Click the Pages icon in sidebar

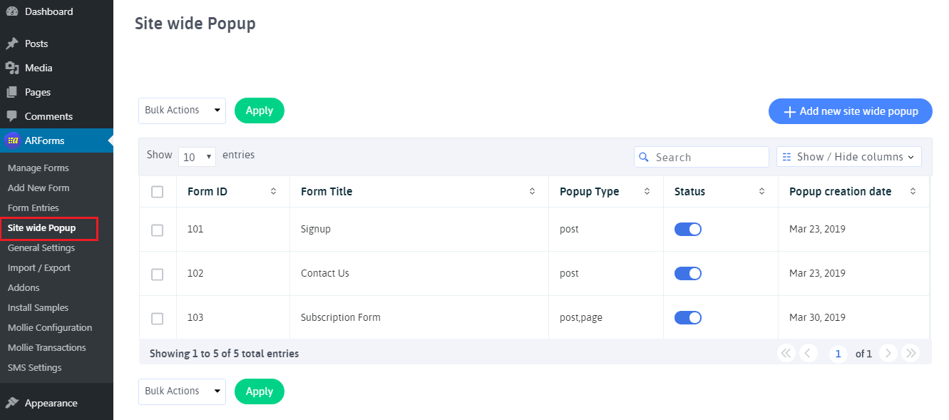(x=12, y=92)
